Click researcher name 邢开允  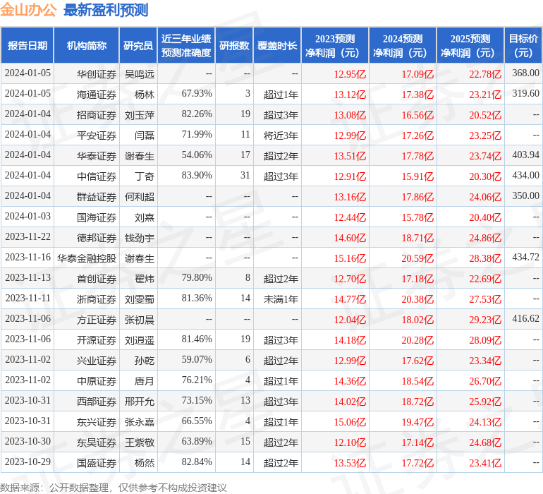[140, 401]
